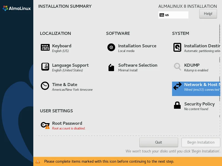222x166 pixels.
Task: Click the 'Please complete items marked' warning message
Action: pos(109,161)
